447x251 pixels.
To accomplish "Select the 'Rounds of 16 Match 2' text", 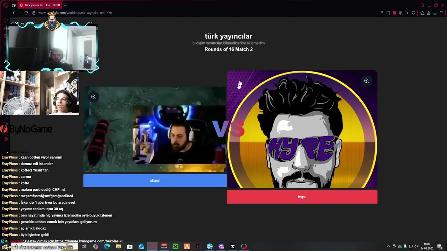I will coord(229,50).
